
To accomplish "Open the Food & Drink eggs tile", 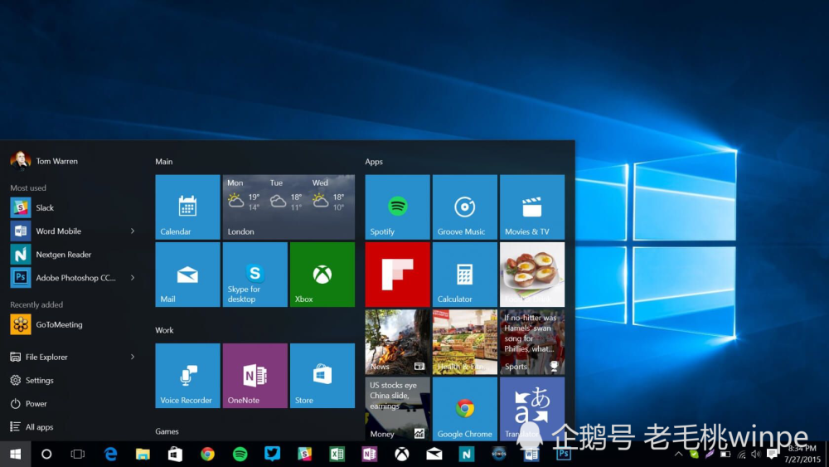I will coord(532,275).
